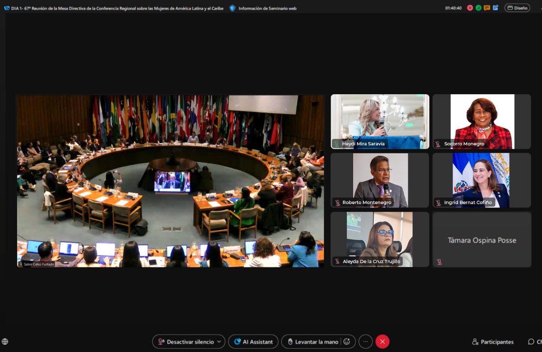The image size is (542, 352).
Task: Open the Apps icon in the top bar
Action: [x=495, y=8]
